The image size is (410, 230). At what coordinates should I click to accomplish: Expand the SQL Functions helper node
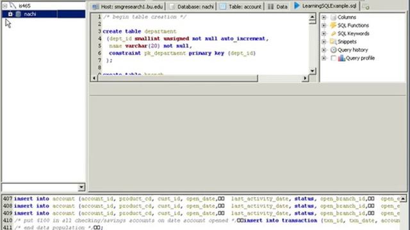pos(324,26)
